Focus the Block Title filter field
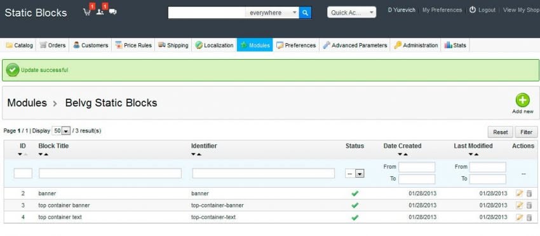 [x=110, y=173]
